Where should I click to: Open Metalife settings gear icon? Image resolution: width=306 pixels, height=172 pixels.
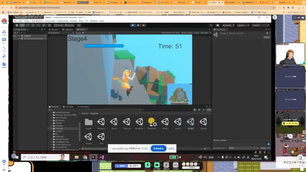tap(4, 162)
